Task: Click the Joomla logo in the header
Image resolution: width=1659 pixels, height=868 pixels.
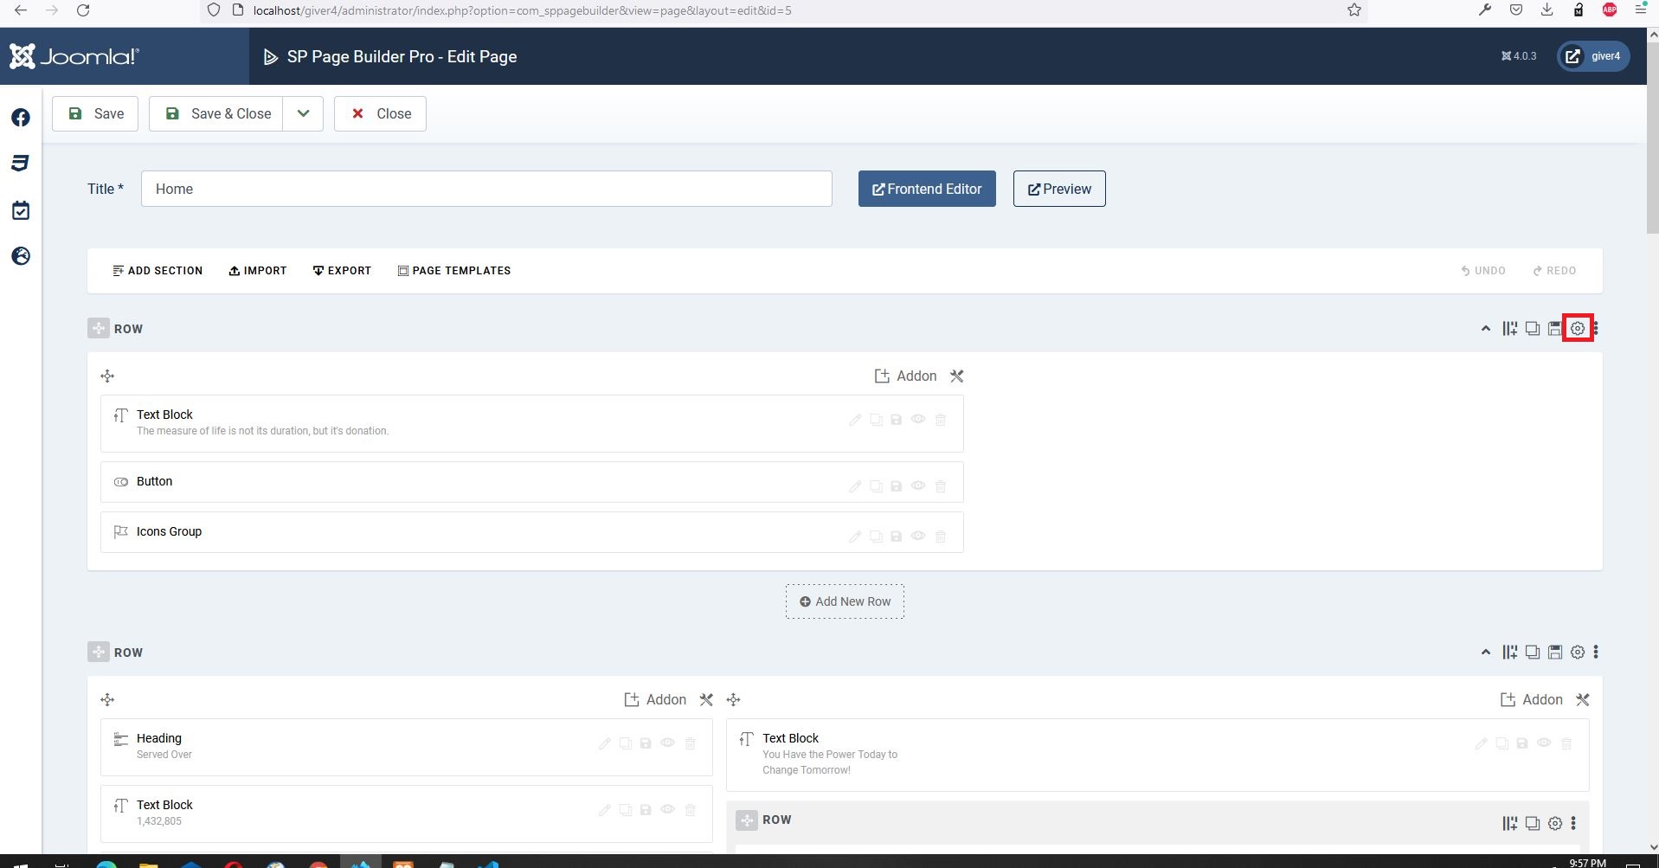Action: coord(74,56)
